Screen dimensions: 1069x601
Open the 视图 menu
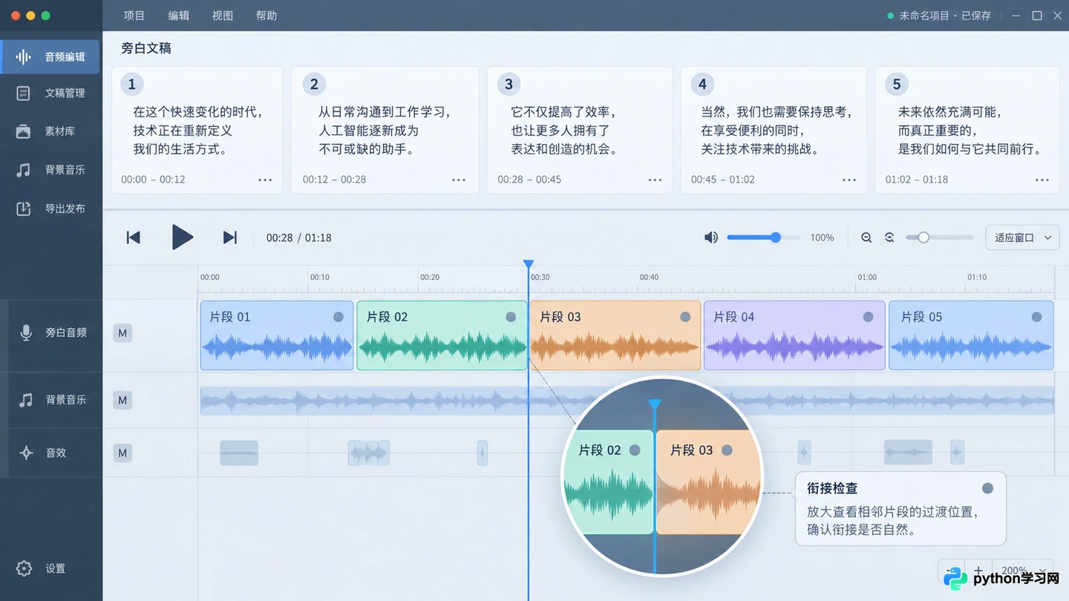point(223,16)
